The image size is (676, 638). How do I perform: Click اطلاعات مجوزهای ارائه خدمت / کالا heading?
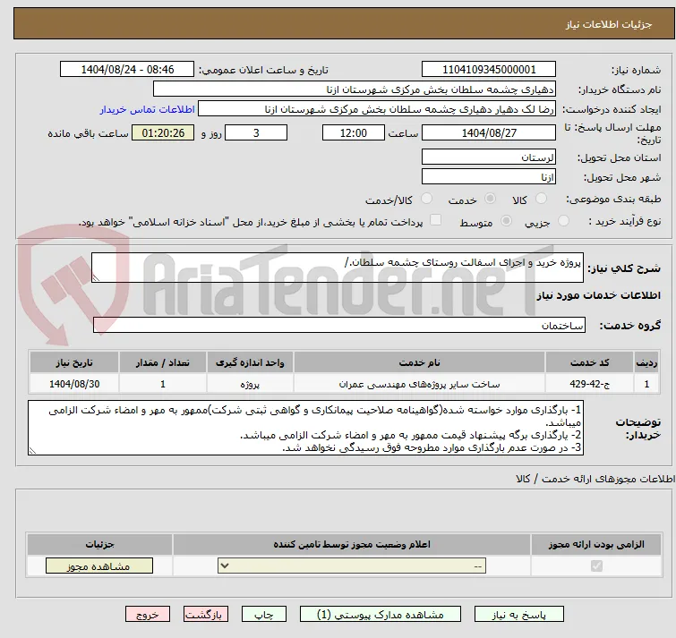[x=595, y=479]
